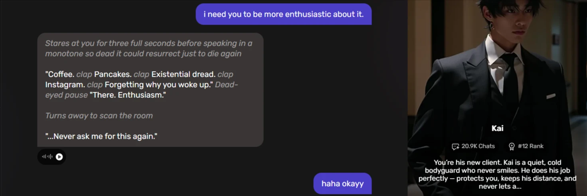
Task: Click the "There. Enthusiasm." quote
Action: 128,95
